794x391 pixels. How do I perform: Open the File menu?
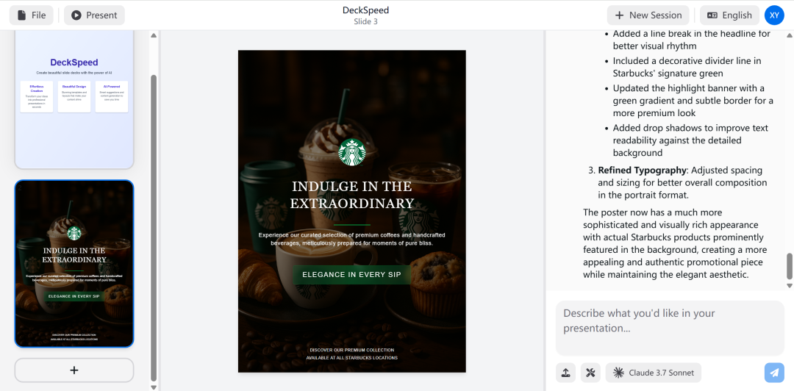[x=32, y=15]
